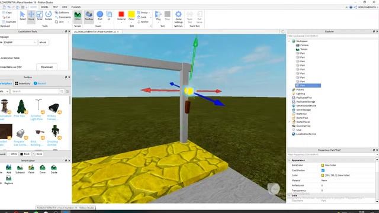379x213 pixels.
Task: Select the Terrain Editor Erode tool
Action: pos(54,169)
